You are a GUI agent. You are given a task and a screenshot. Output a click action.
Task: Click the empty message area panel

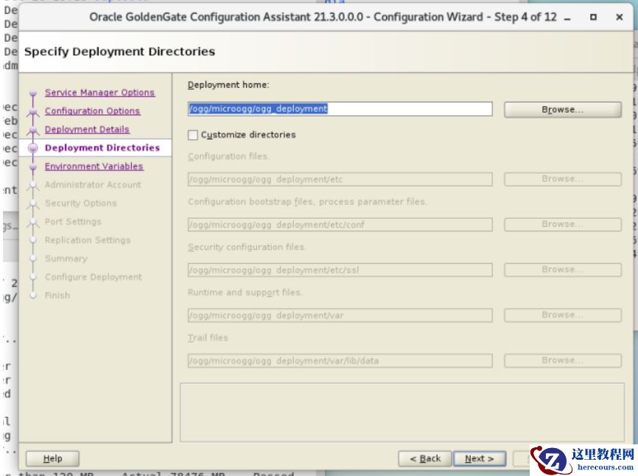click(402, 412)
